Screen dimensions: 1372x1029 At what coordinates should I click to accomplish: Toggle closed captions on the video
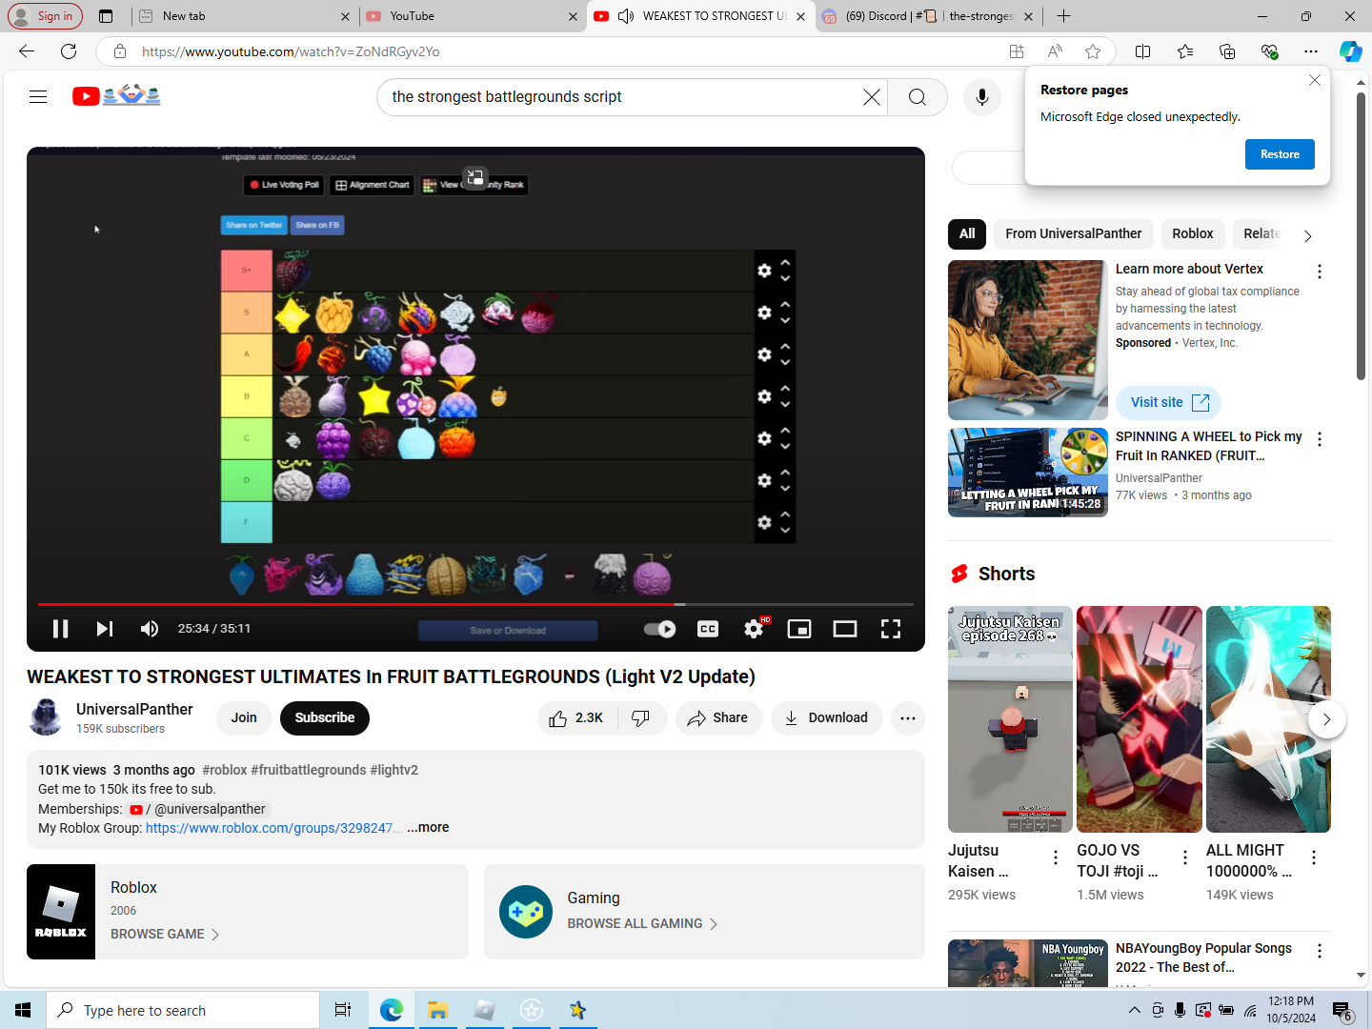[708, 629]
